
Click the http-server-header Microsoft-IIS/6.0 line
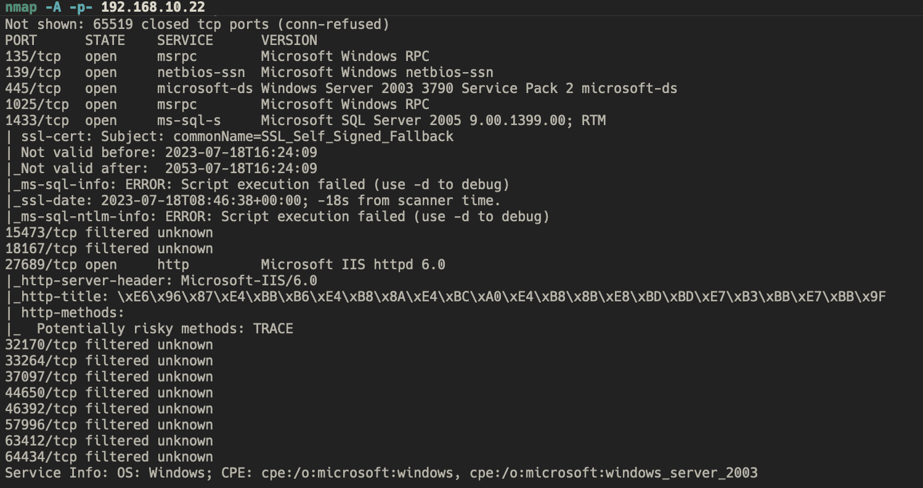[161, 281]
